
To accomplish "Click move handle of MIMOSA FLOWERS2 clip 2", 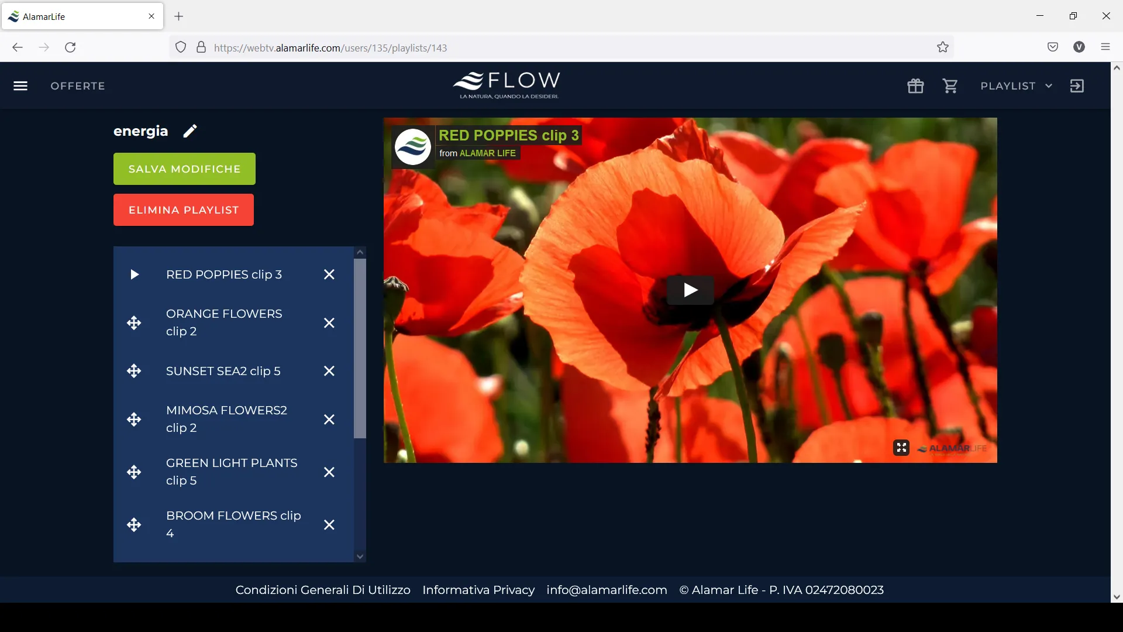I will (x=134, y=420).
